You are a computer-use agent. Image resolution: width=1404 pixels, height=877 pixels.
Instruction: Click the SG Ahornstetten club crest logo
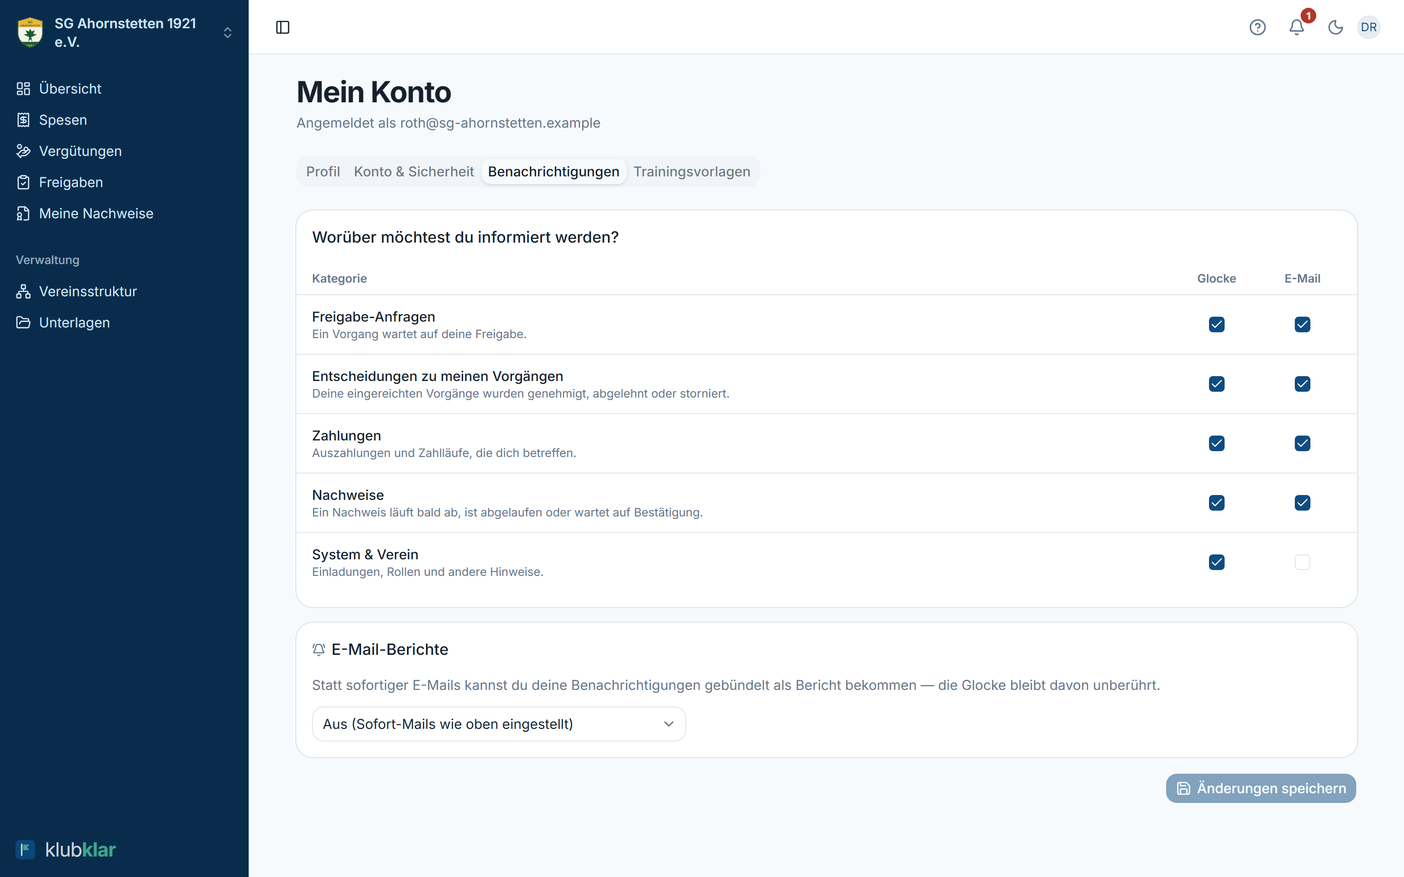click(x=30, y=33)
